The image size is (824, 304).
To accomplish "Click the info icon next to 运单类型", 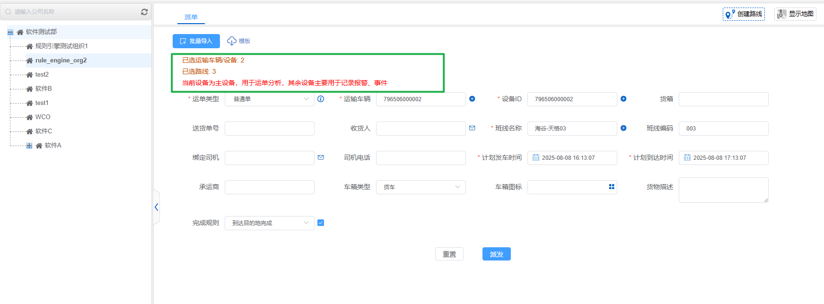I will pyautogui.click(x=321, y=99).
